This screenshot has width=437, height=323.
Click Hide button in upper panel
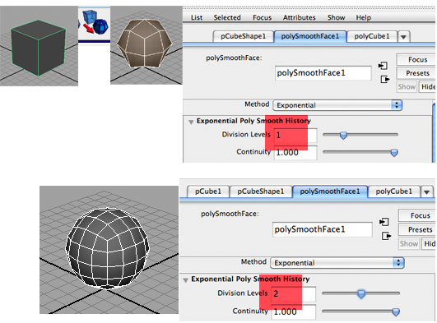(427, 87)
